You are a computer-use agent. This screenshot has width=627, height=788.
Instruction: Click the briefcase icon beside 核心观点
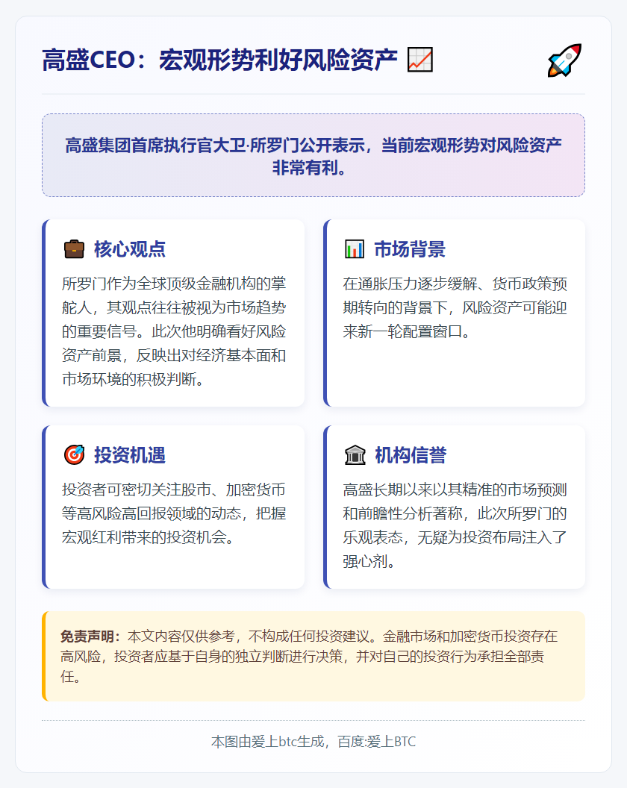click(x=75, y=248)
